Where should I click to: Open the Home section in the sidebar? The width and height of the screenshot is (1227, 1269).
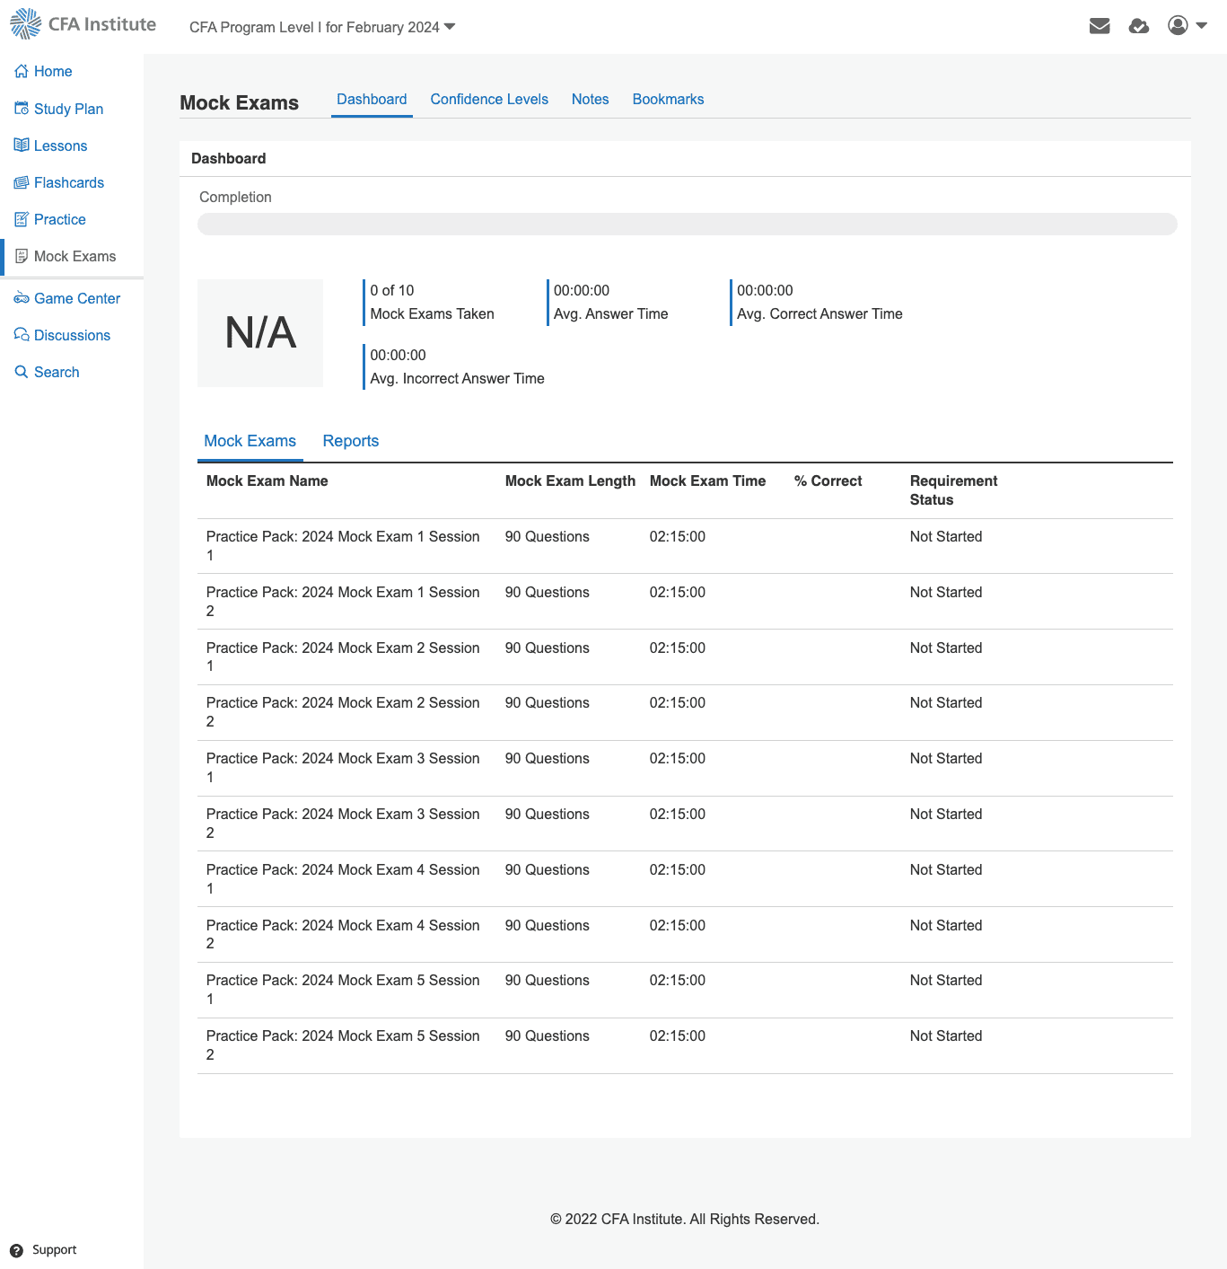click(51, 71)
